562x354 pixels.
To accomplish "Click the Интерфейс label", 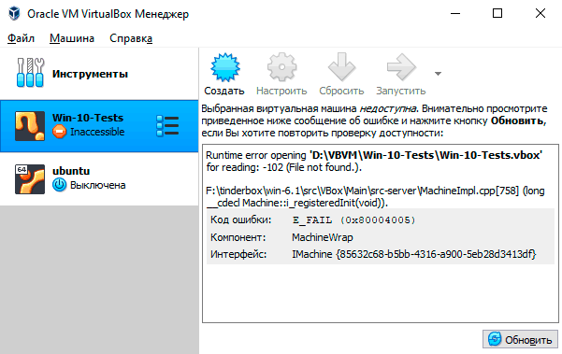I will (238, 254).
